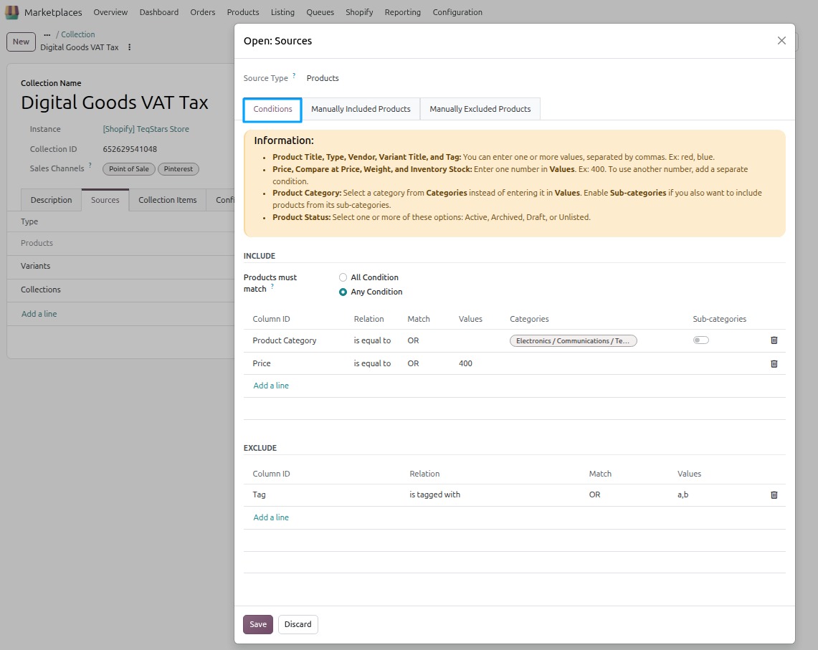This screenshot has height=650, width=818.
Task: Select the Products row in Sources list
Action: coord(120,243)
